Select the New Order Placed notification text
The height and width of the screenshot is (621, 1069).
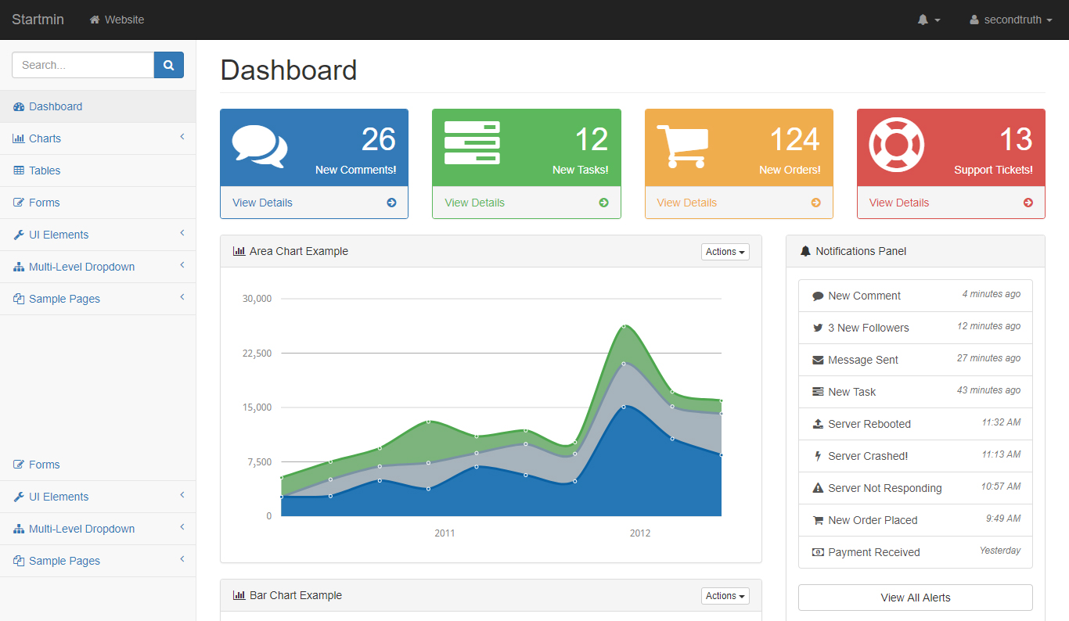pyautogui.click(x=873, y=520)
